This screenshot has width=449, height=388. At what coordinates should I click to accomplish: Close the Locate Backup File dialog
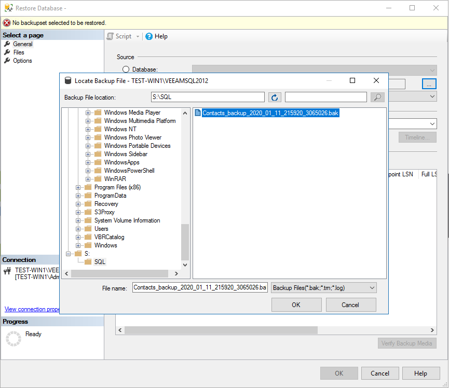[376, 81]
